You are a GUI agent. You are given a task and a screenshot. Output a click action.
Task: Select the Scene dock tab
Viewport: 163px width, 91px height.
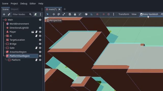point(5,9)
